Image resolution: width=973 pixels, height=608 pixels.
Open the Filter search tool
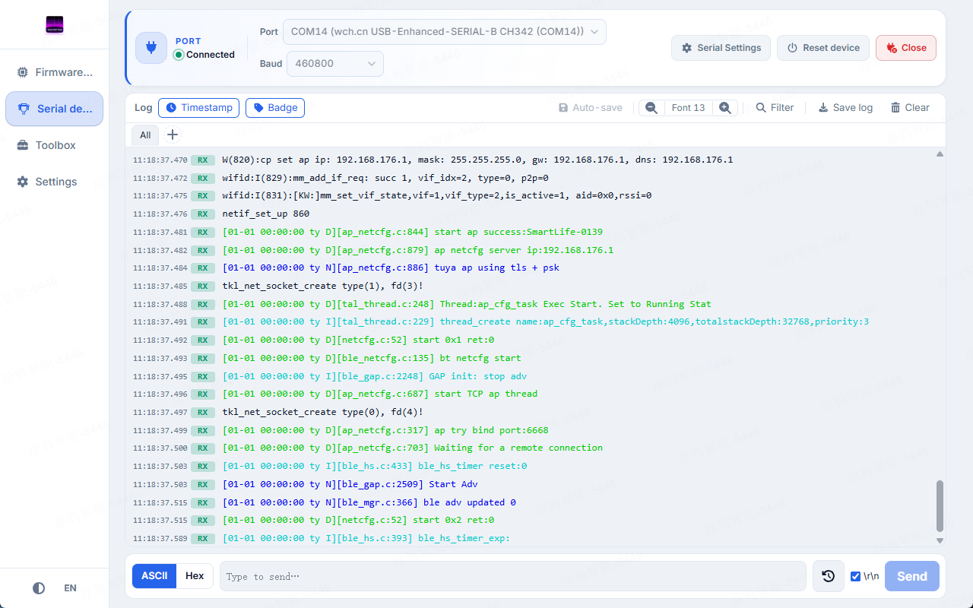click(775, 108)
